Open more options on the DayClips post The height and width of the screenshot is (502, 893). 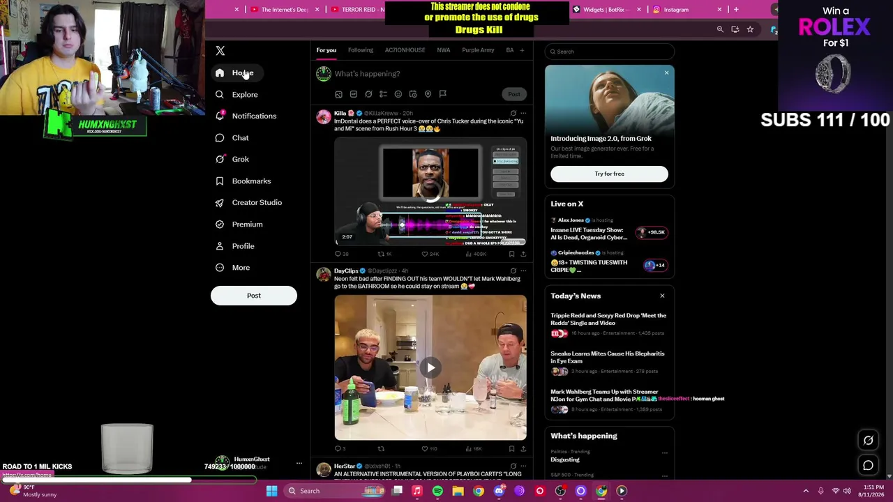(523, 271)
